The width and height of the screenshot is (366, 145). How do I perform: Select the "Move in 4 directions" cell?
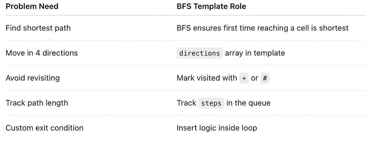pos(42,53)
